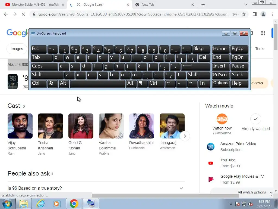Click the aha streaming service icon
The height and width of the screenshot is (209, 278).
tap(222, 119)
